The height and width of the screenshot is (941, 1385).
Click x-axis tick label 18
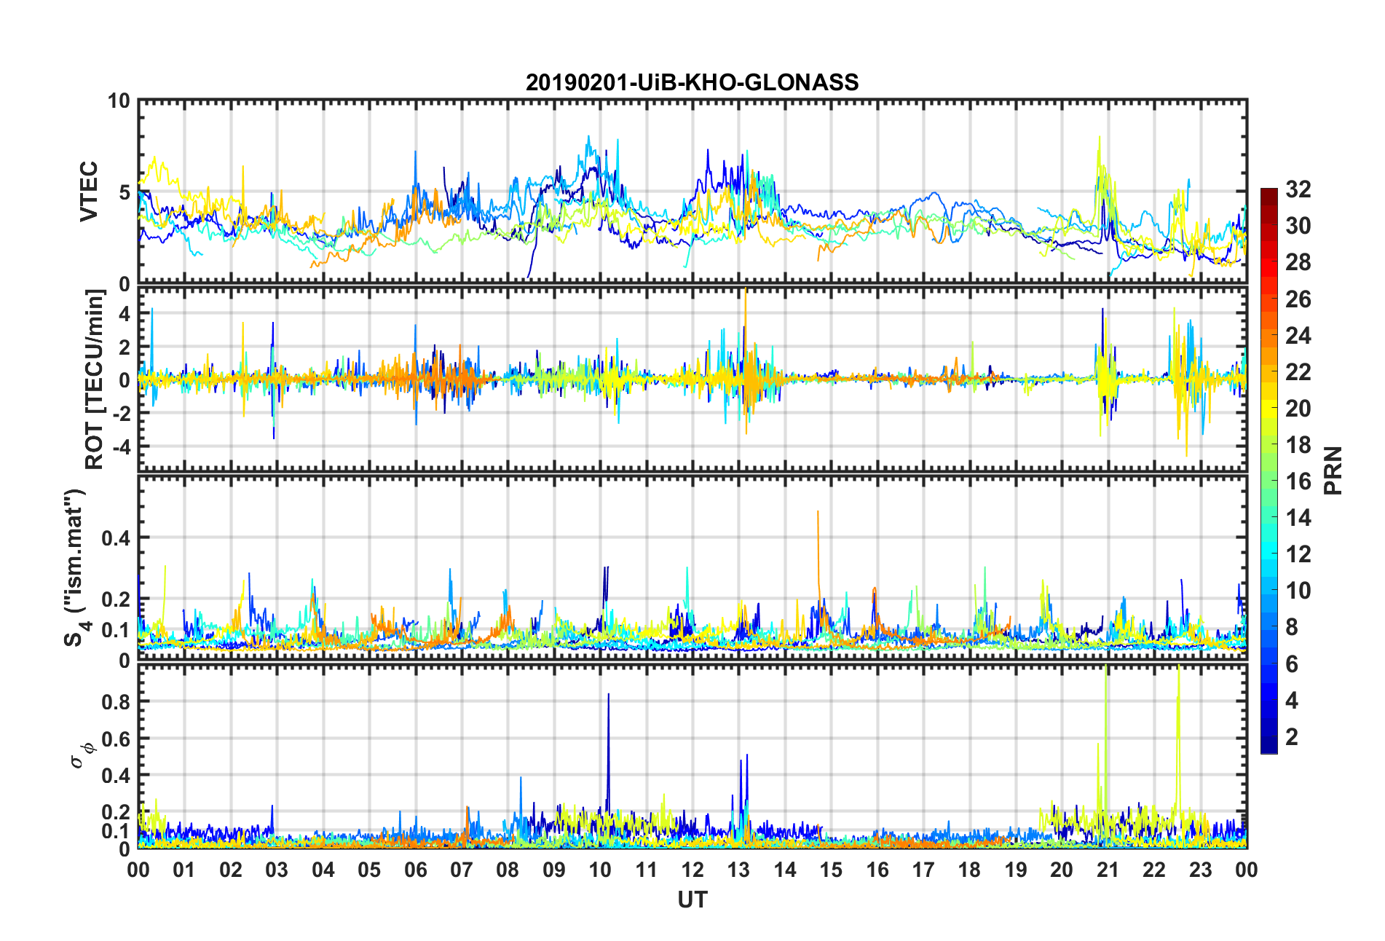pyautogui.click(x=969, y=870)
